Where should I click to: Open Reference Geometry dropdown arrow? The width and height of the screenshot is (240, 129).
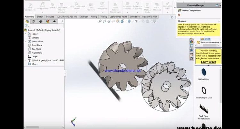(x=138, y=12)
